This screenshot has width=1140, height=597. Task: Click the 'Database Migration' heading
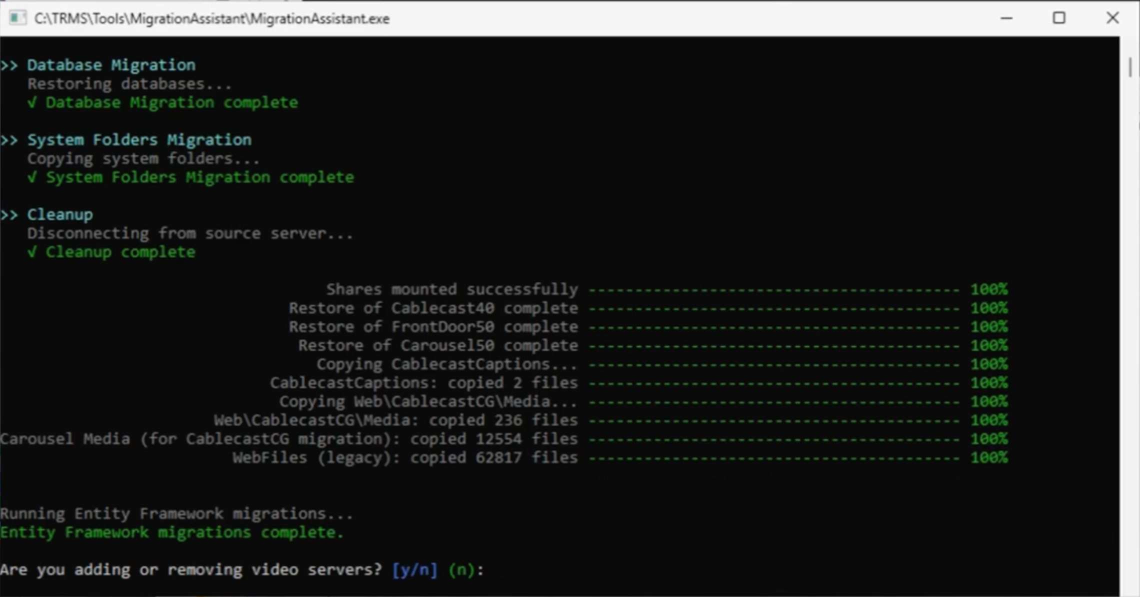(111, 65)
